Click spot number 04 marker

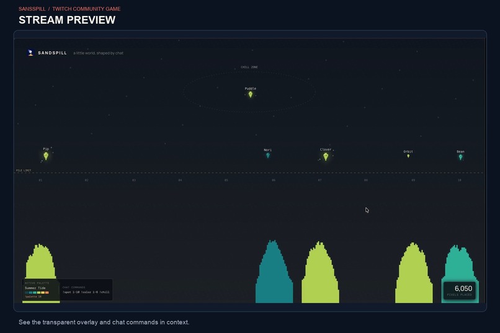(x=180, y=180)
